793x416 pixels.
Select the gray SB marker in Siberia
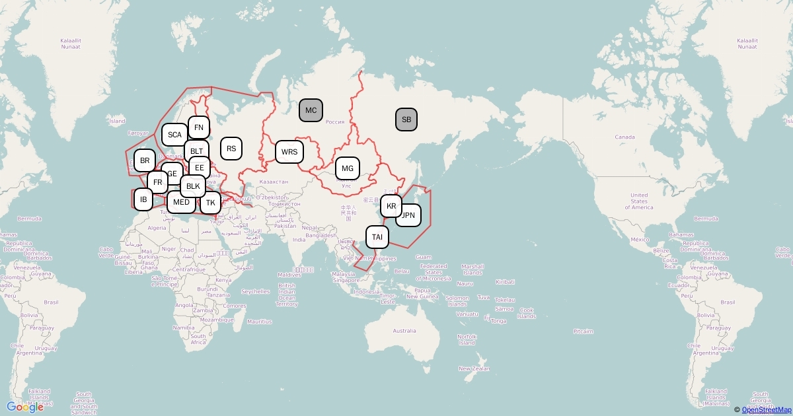[406, 120]
